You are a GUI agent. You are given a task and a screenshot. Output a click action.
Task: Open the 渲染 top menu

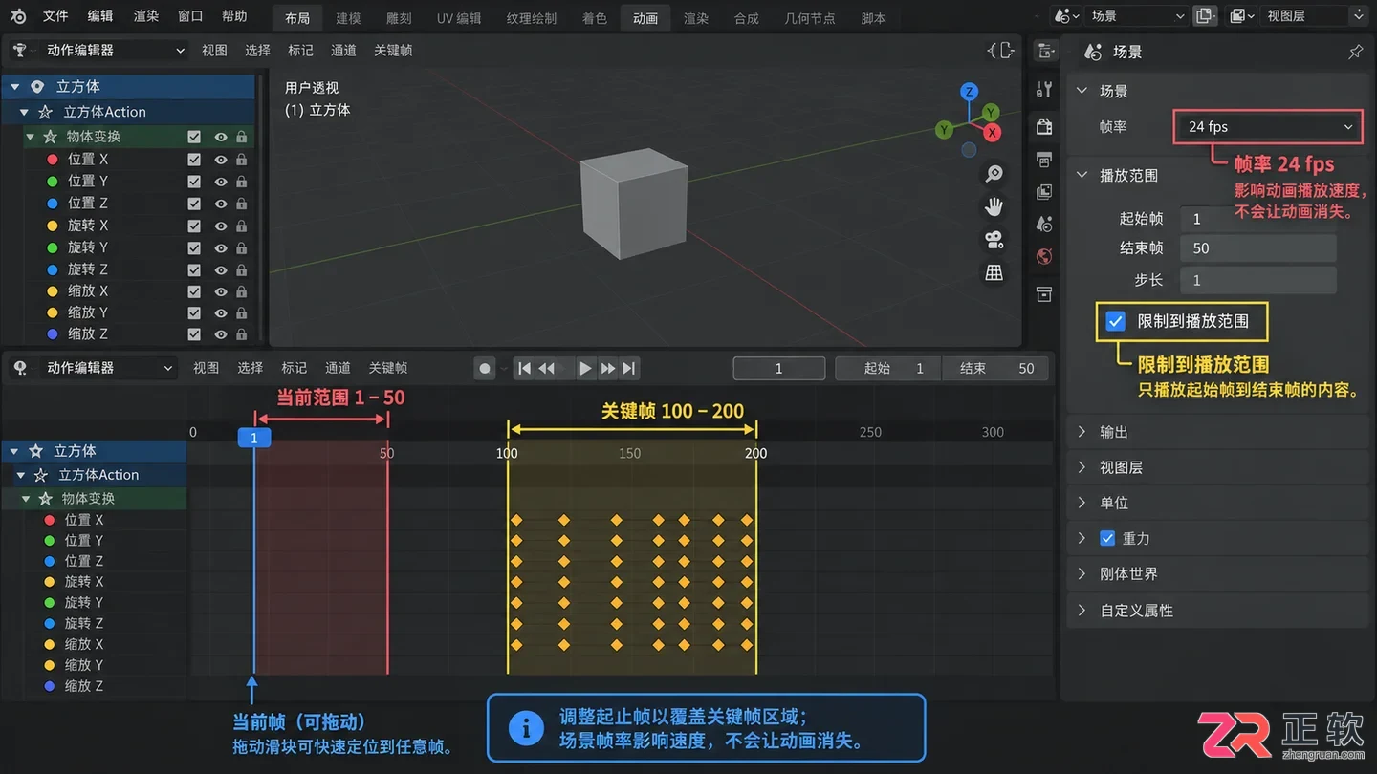point(146,16)
